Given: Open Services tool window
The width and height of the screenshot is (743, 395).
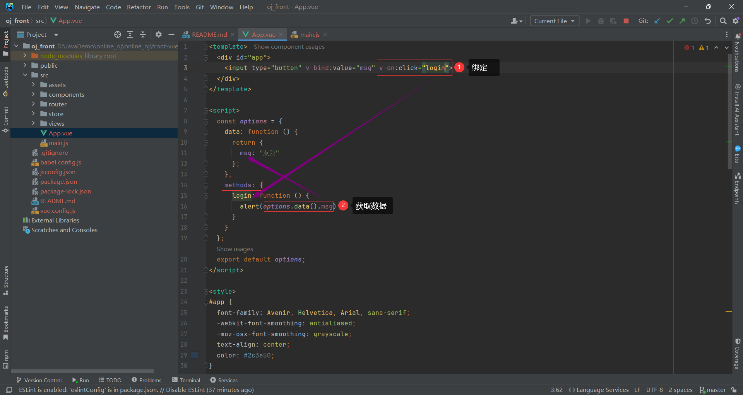Looking at the screenshot, I should point(224,380).
